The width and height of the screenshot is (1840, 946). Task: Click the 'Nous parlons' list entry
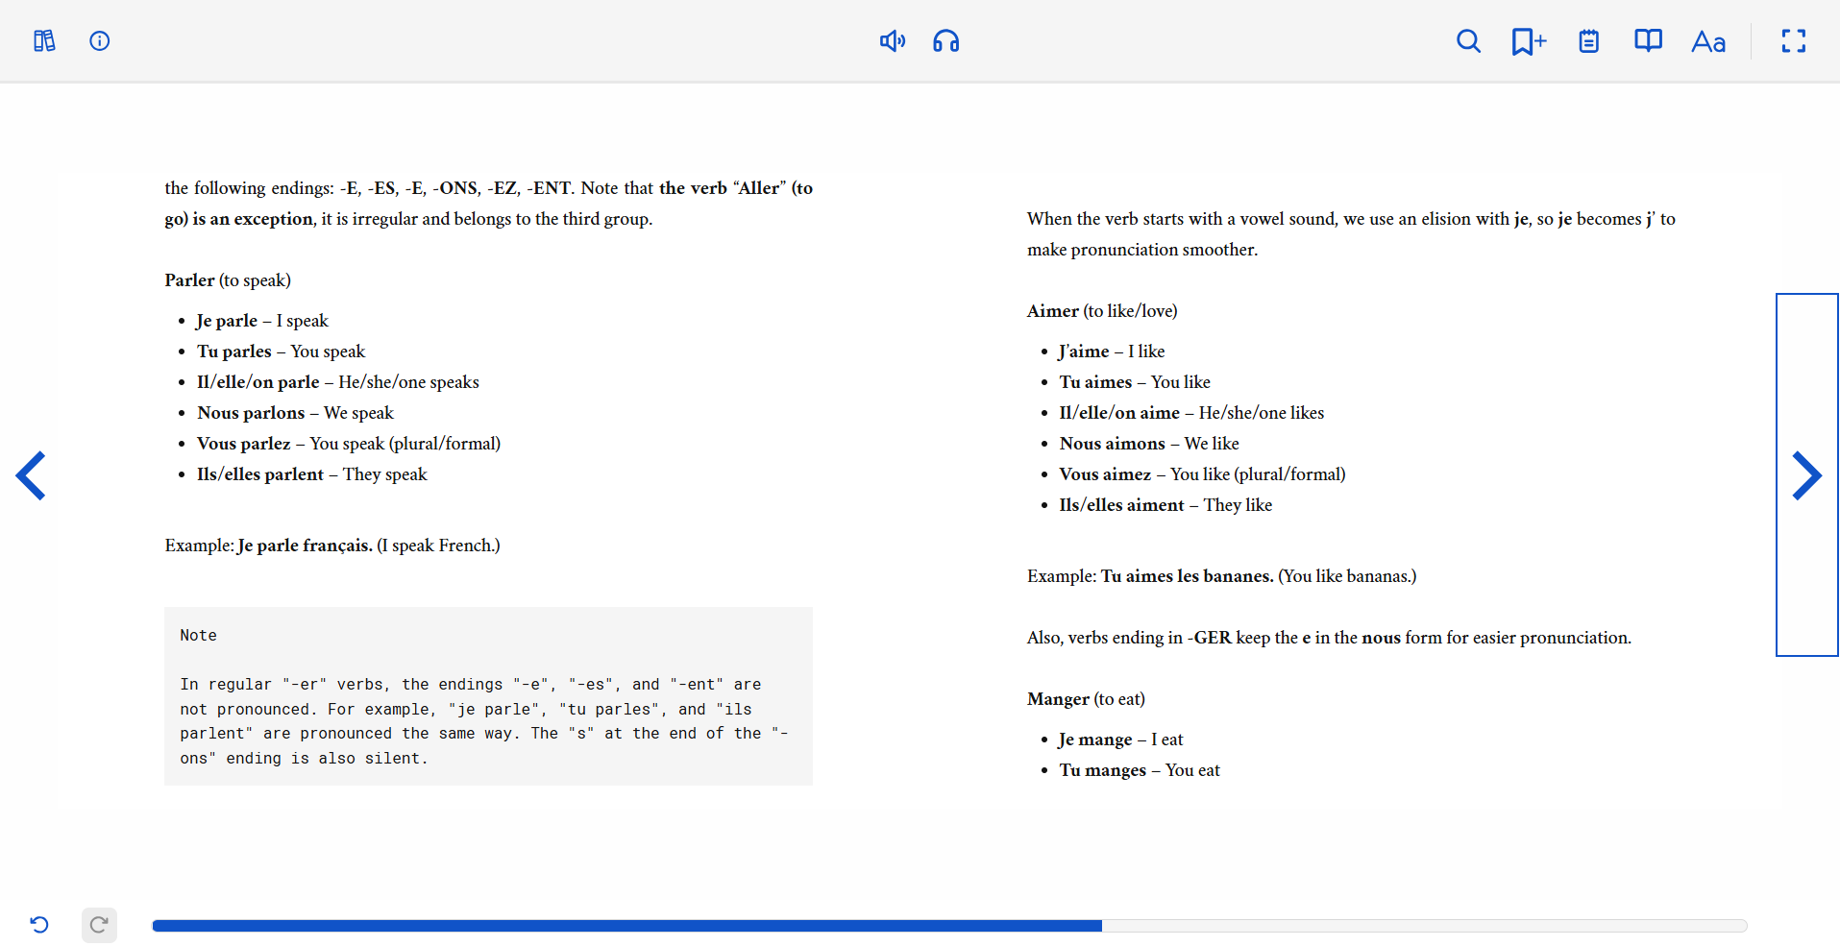pos(295,413)
